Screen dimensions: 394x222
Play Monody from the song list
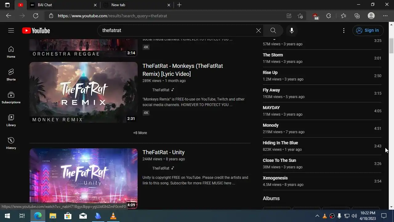tap(322, 129)
